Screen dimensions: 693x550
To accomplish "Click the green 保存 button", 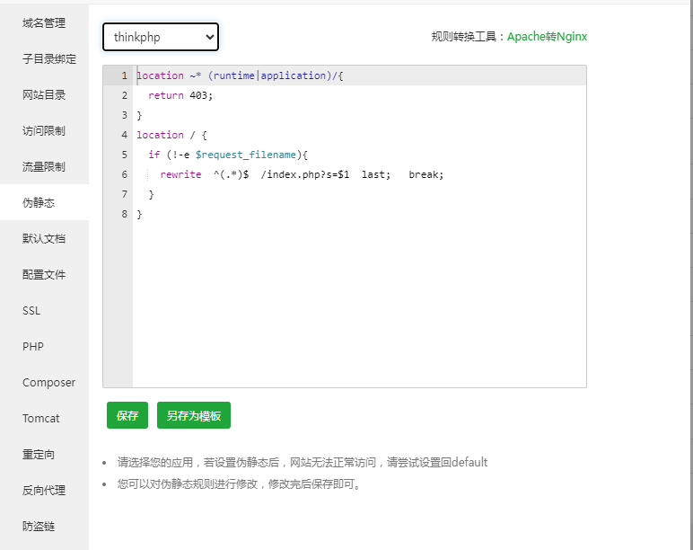I will pos(127,415).
